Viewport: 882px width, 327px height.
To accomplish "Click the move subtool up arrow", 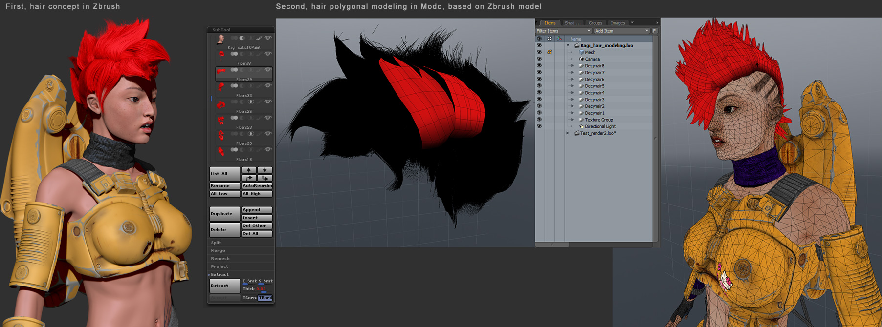I will click(x=249, y=170).
